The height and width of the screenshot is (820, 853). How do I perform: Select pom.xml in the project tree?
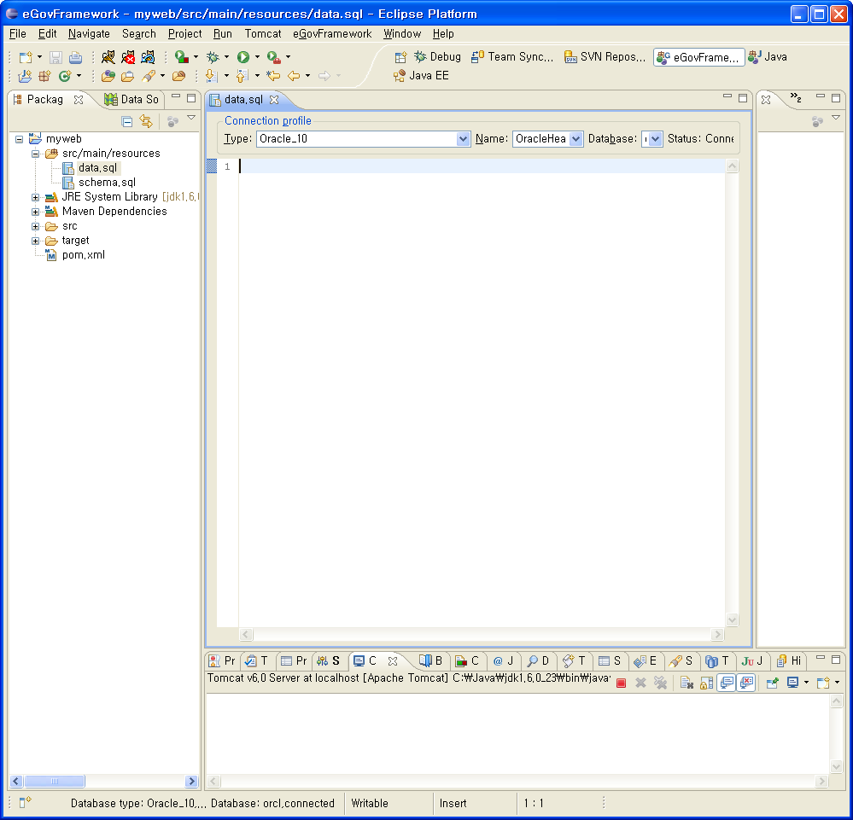(83, 255)
